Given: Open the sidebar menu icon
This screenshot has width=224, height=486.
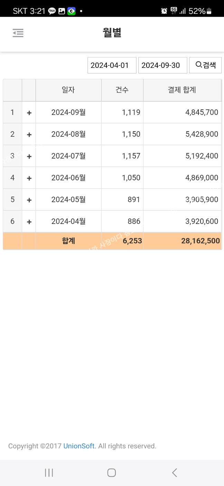Looking at the screenshot, I should click(18, 33).
